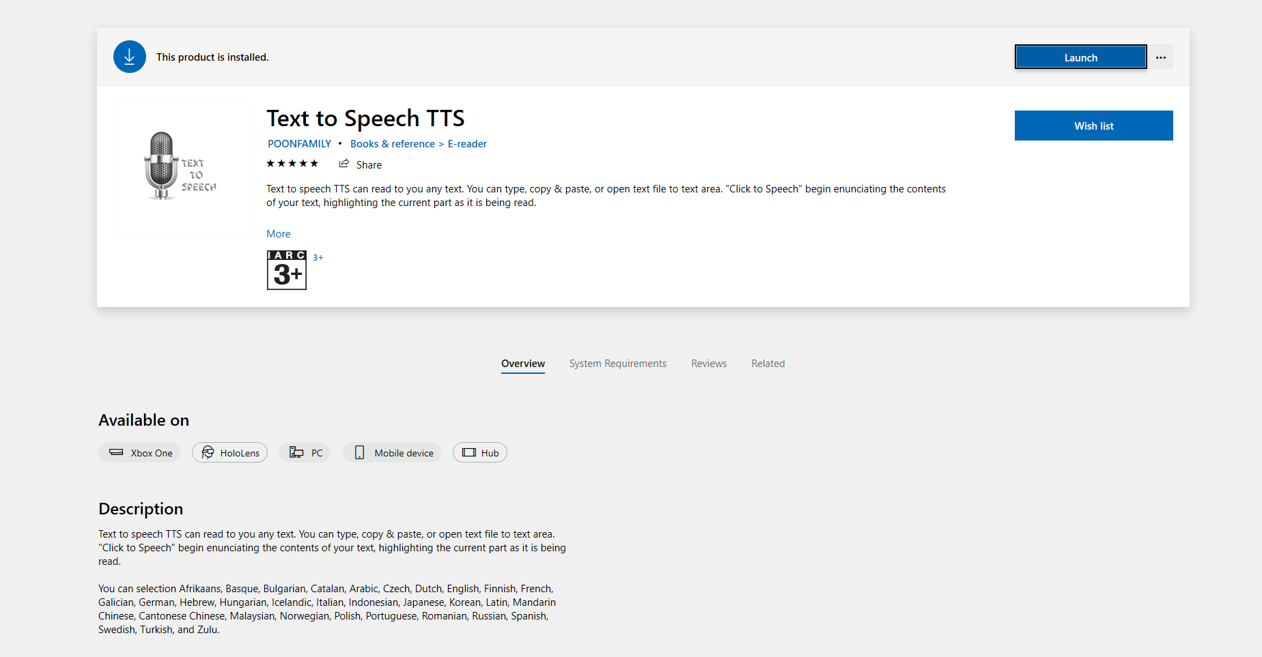The height and width of the screenshot is (657, 1262).
Task: Click the Share label text
Action: pyautogui.click(x=369, y=165)
